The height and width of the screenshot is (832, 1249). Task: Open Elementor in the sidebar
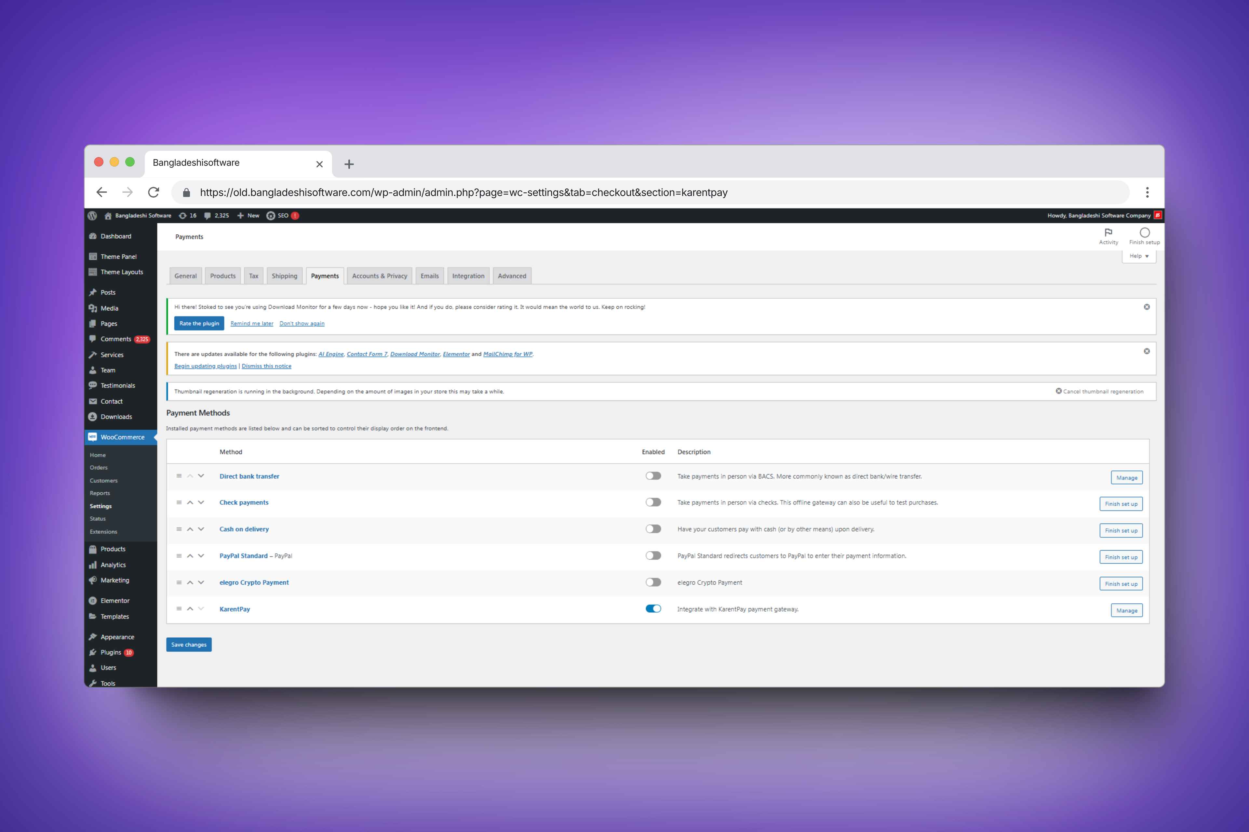tap(115, 601)
